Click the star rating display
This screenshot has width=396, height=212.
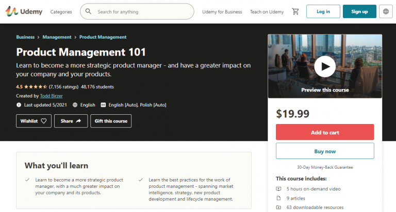pos(35,87)
